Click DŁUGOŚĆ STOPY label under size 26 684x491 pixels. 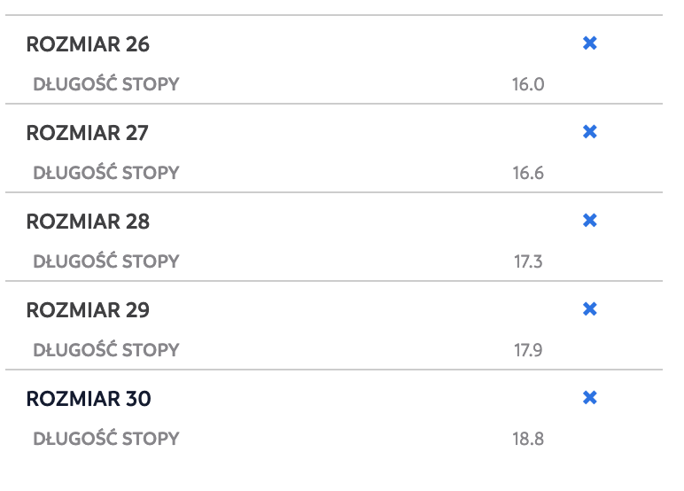[106, 84]
